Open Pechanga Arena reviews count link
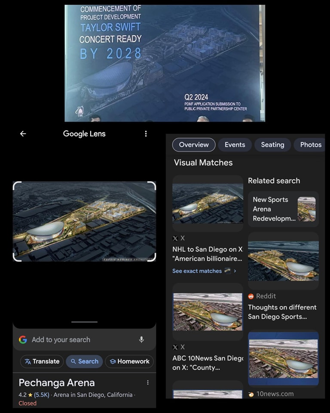This screenshot has height=413, width=330. (42, 395)
